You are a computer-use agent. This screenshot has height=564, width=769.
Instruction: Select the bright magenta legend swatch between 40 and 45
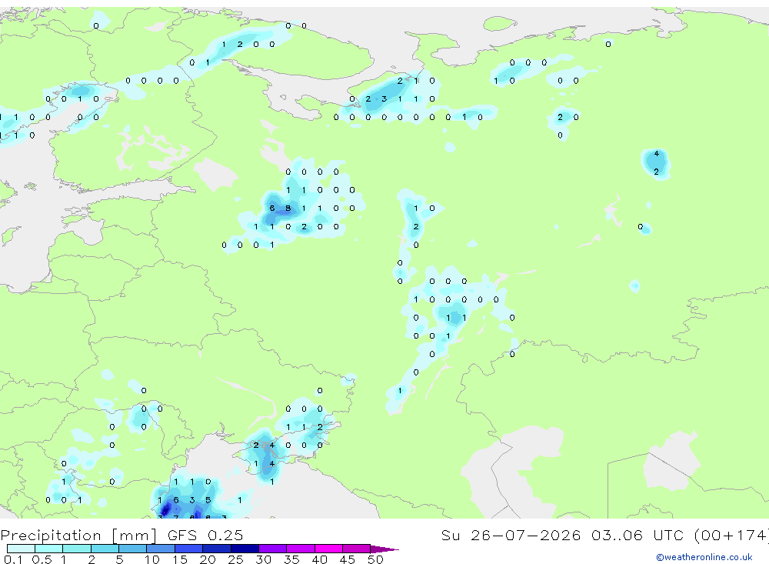[328, 549]
